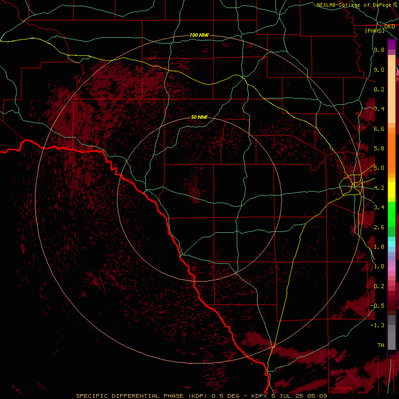The width and height of the screenshot is (399, 399).
Task: Pick the yellow segment of the color bar
Action: (391, 190)
